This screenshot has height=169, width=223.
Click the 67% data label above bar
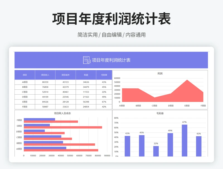[184, 122]
